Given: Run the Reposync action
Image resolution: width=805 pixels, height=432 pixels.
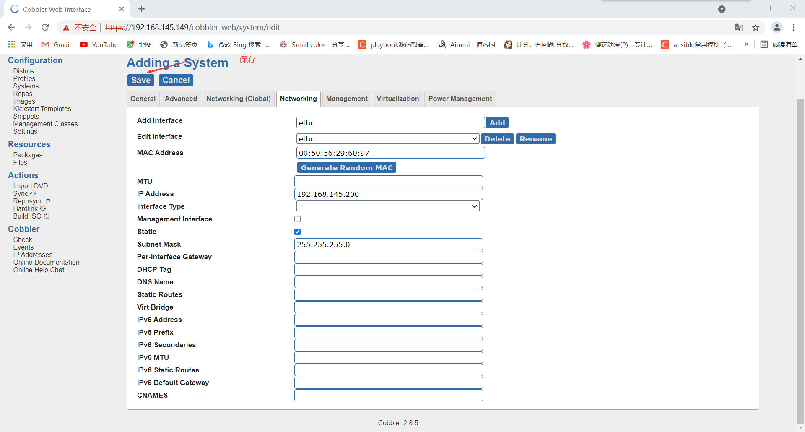Looking at the screenshot, I should [x=32, y=201].
